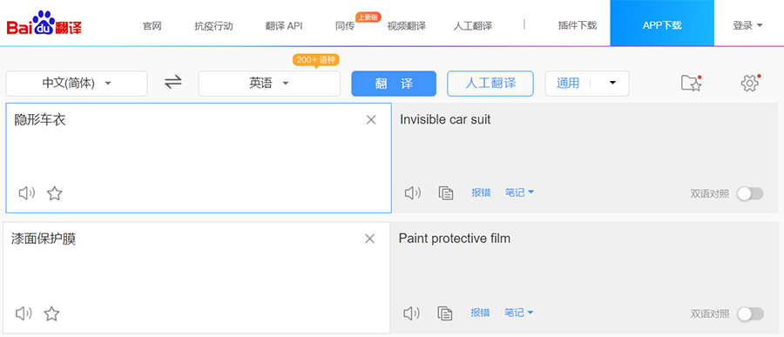Open the 抗疫行动 nav item
The image size is (784, 337).
point(213,26)
